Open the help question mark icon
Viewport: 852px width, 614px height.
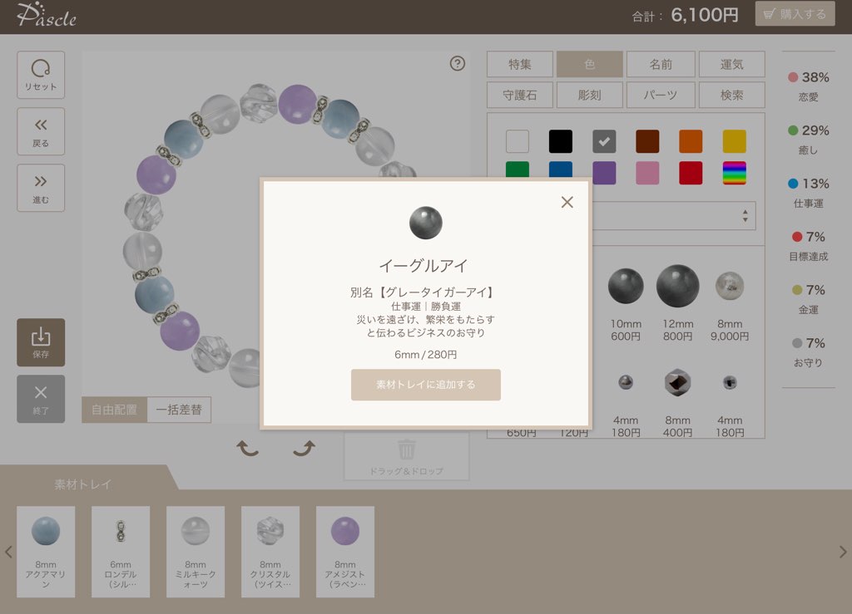pos(457,63)
